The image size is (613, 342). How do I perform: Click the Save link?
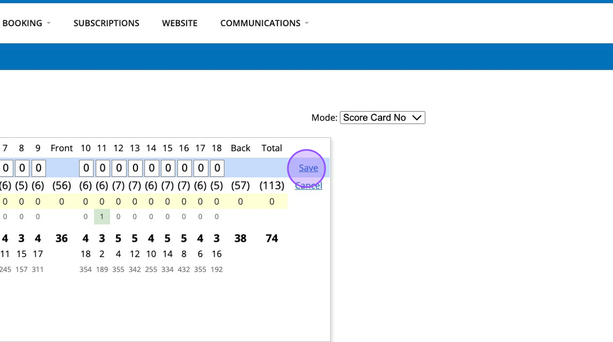click(x=308, y=168)
